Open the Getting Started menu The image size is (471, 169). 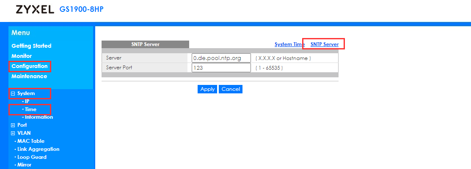[31, 46]
